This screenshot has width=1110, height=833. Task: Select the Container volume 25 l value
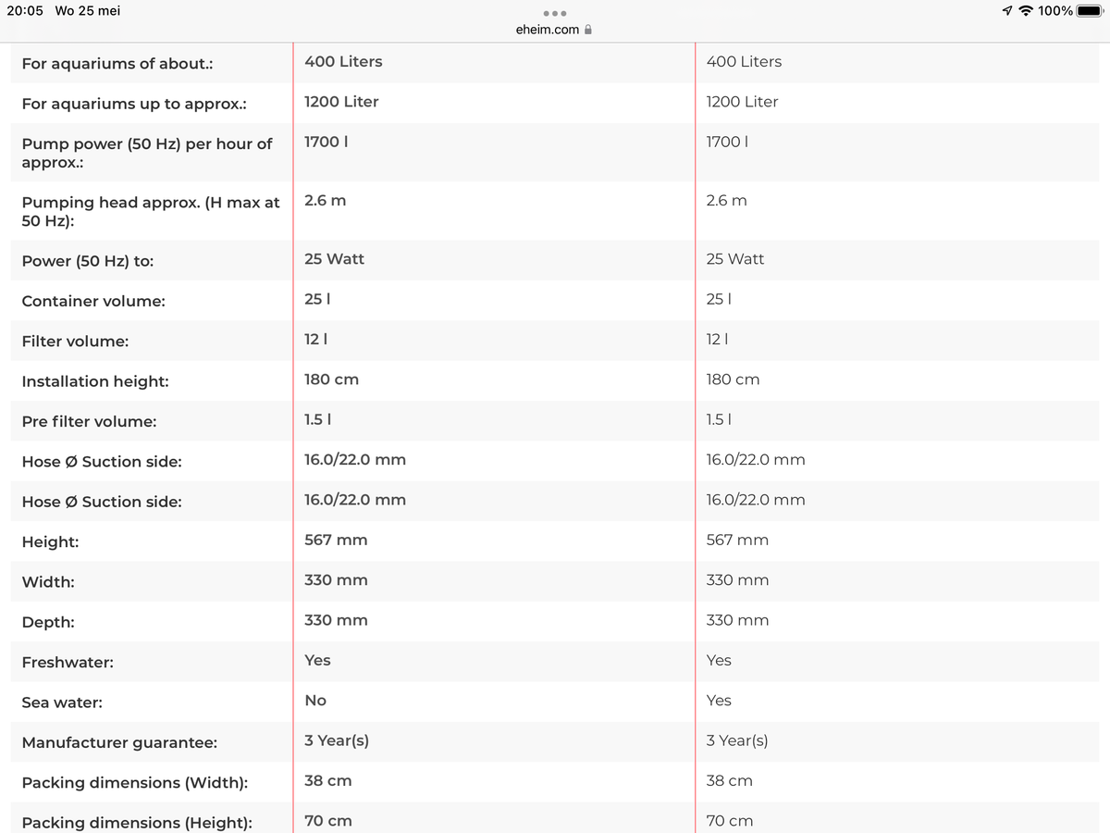pos(314,299)
